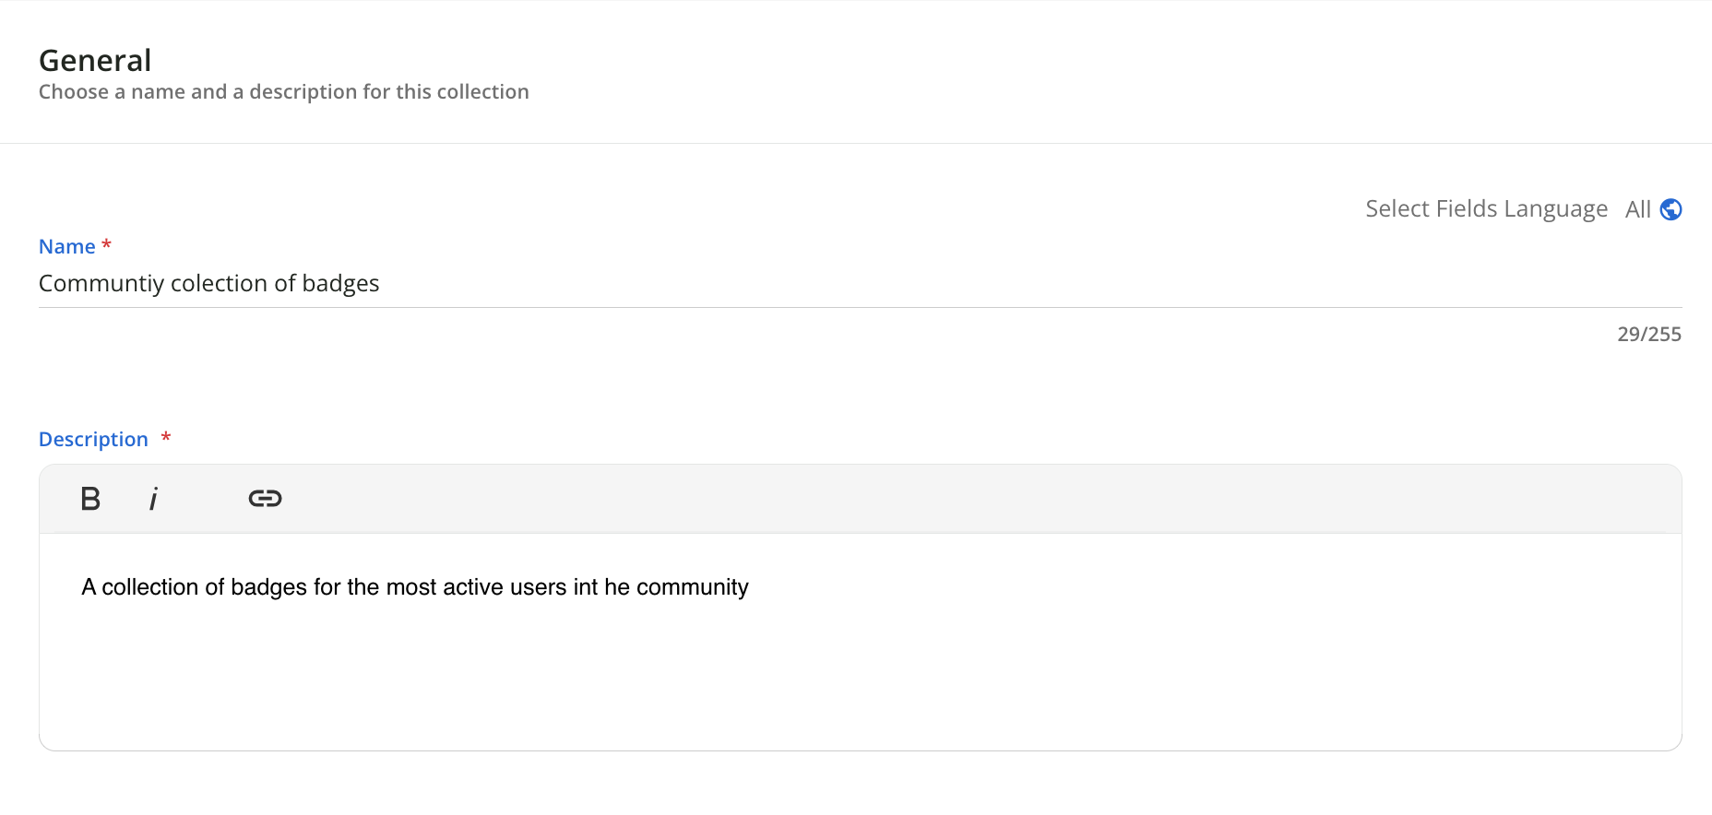Viewport: 1712px width, 815px height.
Task: Toggle italic formatting in description editor
Action: click(153, 499)
